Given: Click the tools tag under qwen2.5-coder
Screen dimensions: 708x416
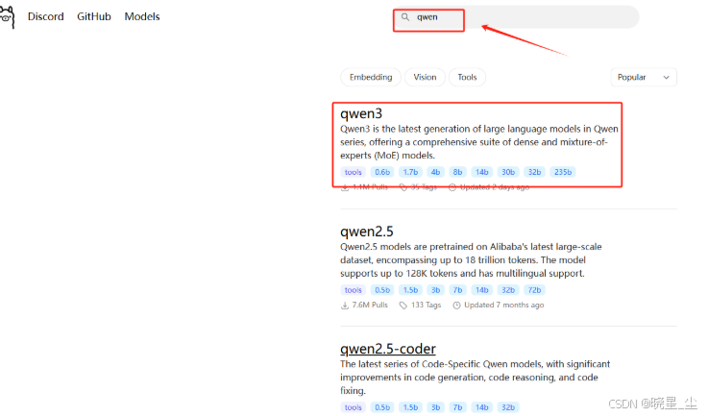Looking at the screenshot, I should click(x=354, y=407).
